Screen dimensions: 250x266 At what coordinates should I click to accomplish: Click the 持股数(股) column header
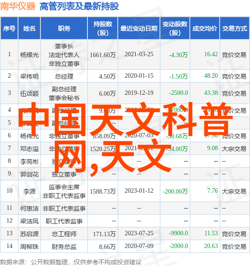pyautogui.click(x=103, y=29)
